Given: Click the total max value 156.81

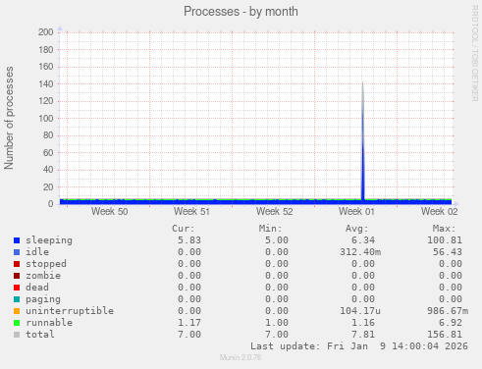Looking at the screenshot, I should coord(445,335).
